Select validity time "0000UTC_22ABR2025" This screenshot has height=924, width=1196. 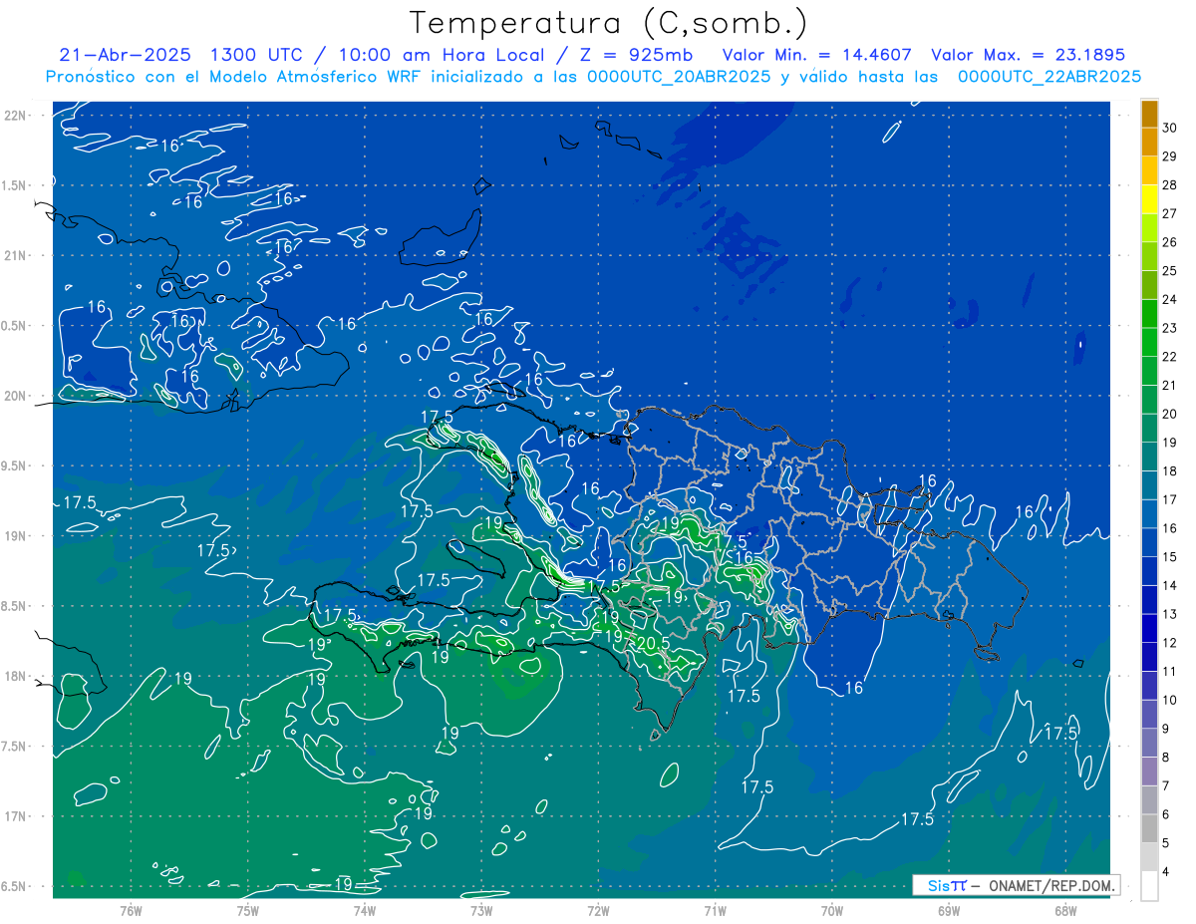[x=1048, y=77]
